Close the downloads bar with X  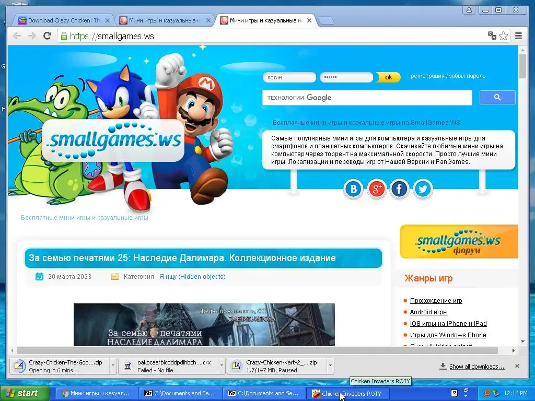tap(517, 366)
